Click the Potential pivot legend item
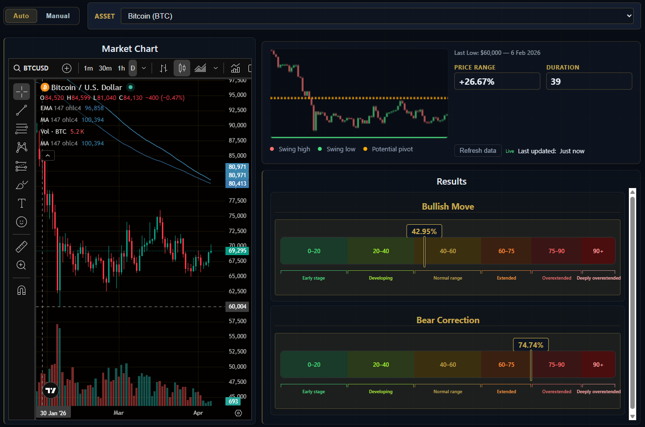This screenshot has width=645, height=427. (x=388, y=149)
